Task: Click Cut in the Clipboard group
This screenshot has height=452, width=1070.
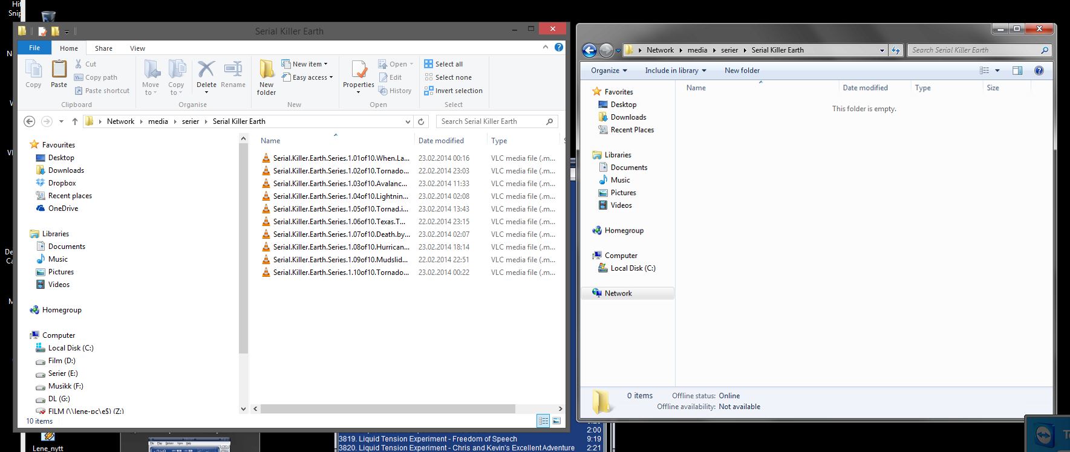Action: (x=85, y=63)
